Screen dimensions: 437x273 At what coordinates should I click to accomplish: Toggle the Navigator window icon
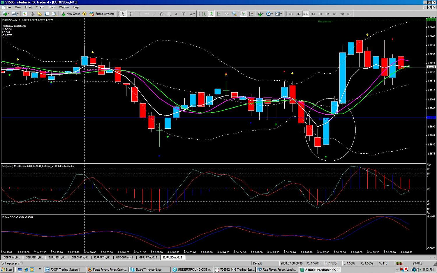tap(39, 14)
